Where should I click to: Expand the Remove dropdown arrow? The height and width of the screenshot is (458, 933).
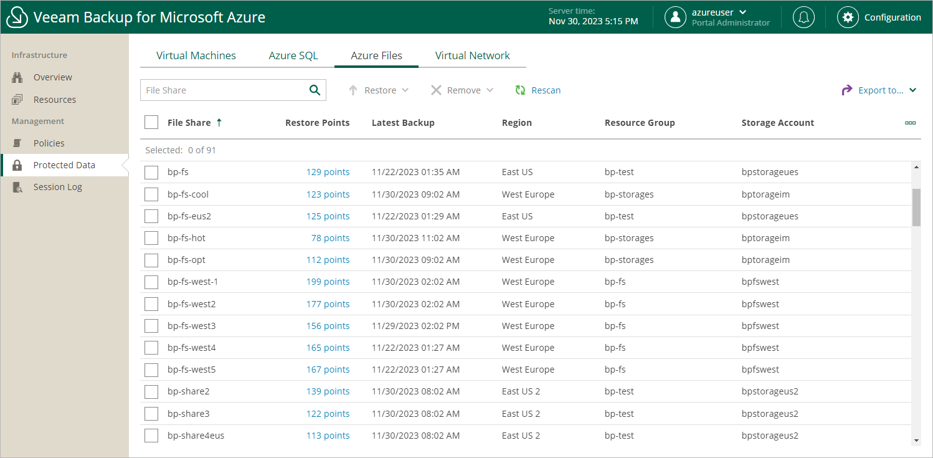pos(490,90)
